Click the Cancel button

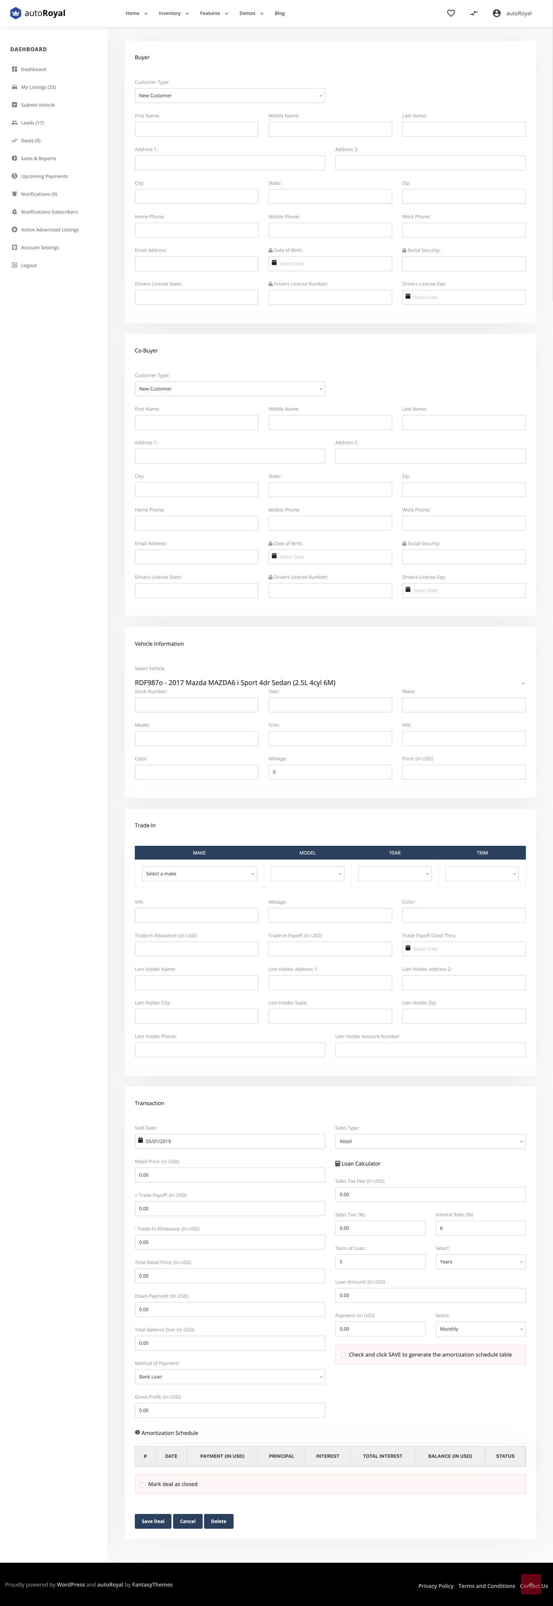[x=188, y=1521]
